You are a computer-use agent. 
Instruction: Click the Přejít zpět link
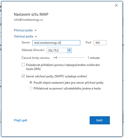click(20, 120)
